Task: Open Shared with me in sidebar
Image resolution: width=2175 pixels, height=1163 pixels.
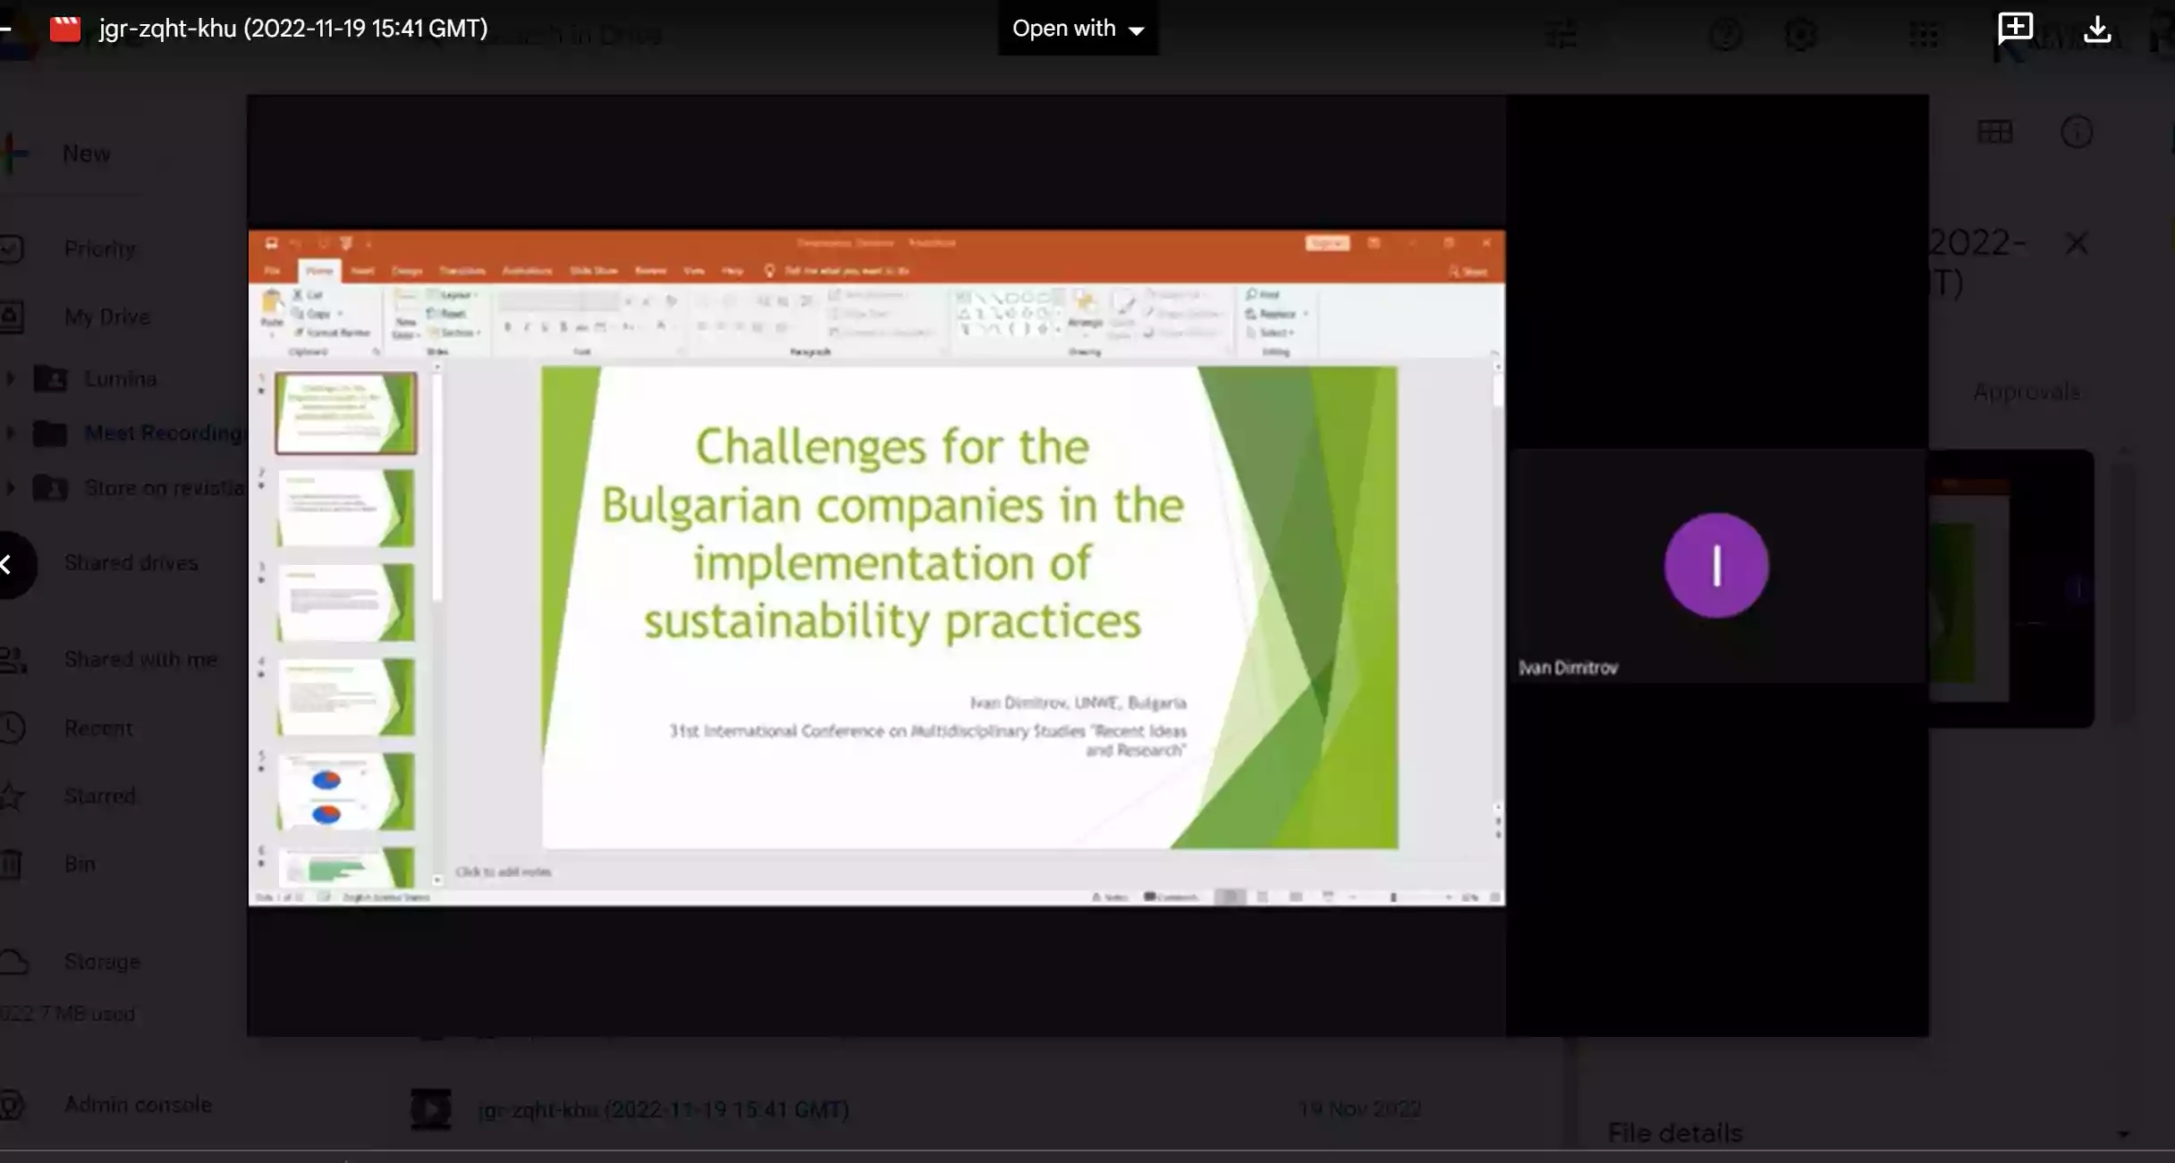Action: pos(140,660)
